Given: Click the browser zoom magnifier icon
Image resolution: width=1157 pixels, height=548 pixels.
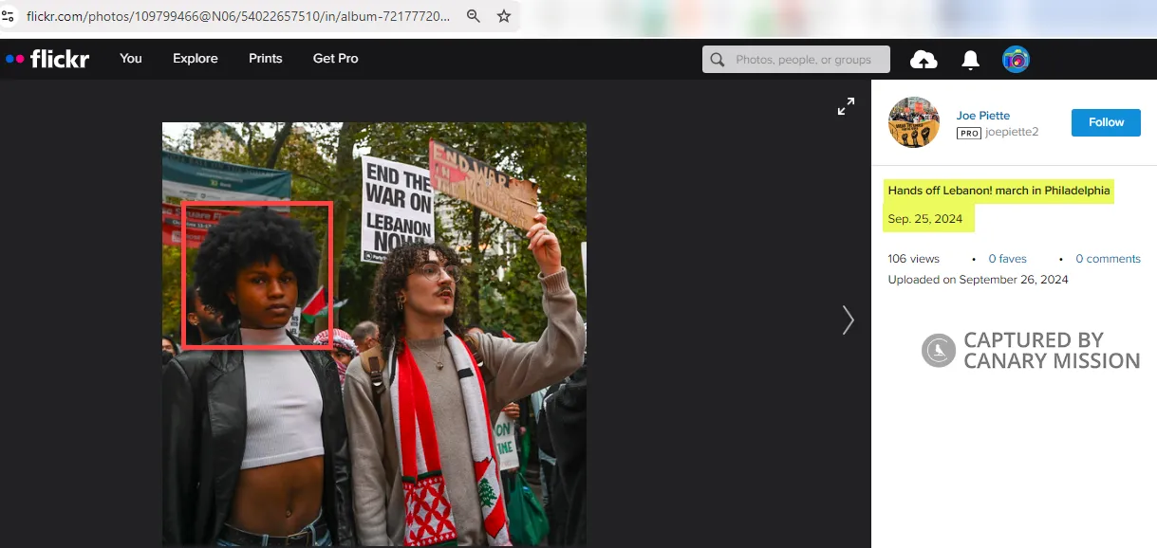Looking at the screenshot, I should pyautogui.click(x=474, y=16).
